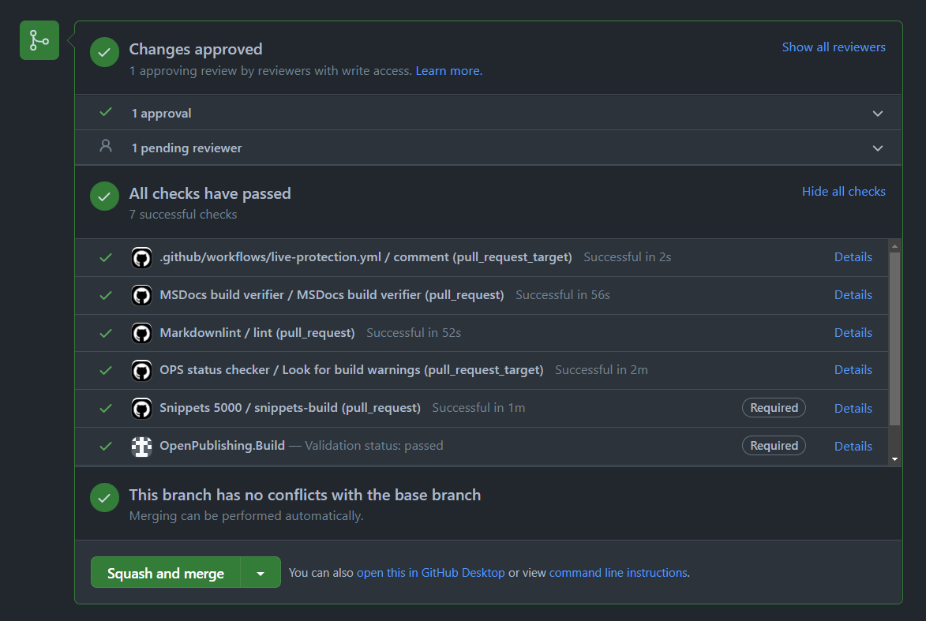Viewport: 926px width, 621px height.
Task: Open the merge options dropdown arrow
Action: pyautogui.click(x=261, y=572)
